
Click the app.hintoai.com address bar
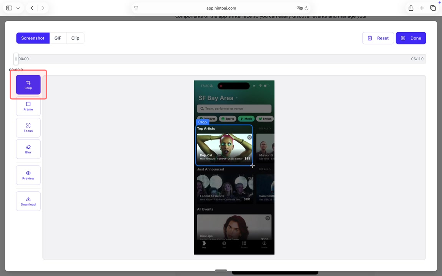(221, 8)
